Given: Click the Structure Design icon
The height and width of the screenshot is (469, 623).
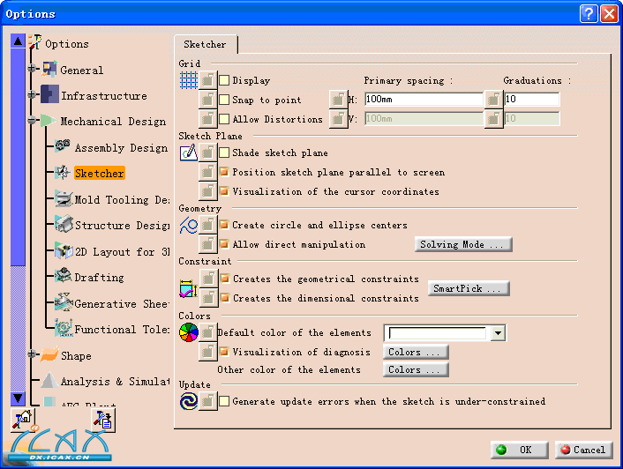Looking at the screenshot, I should click(x=63, y=225).
